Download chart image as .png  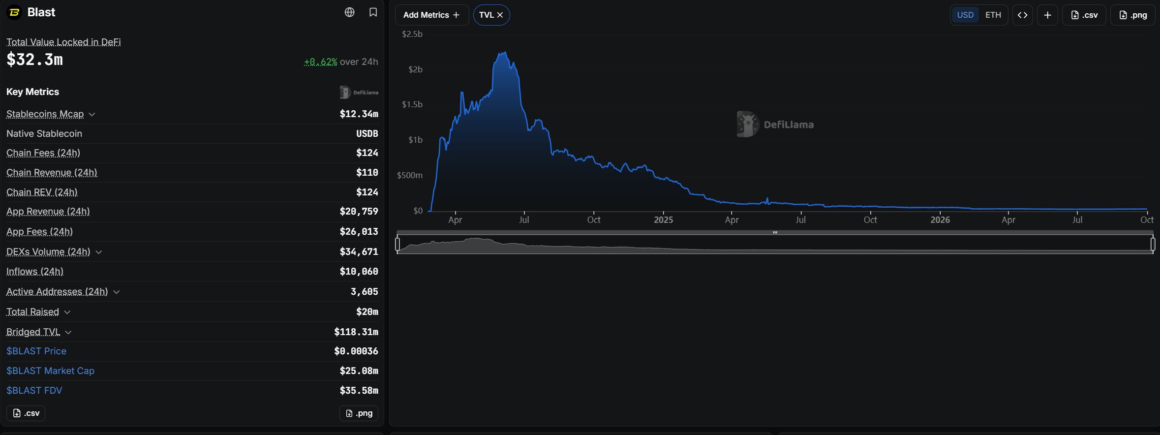(1132, 15)
